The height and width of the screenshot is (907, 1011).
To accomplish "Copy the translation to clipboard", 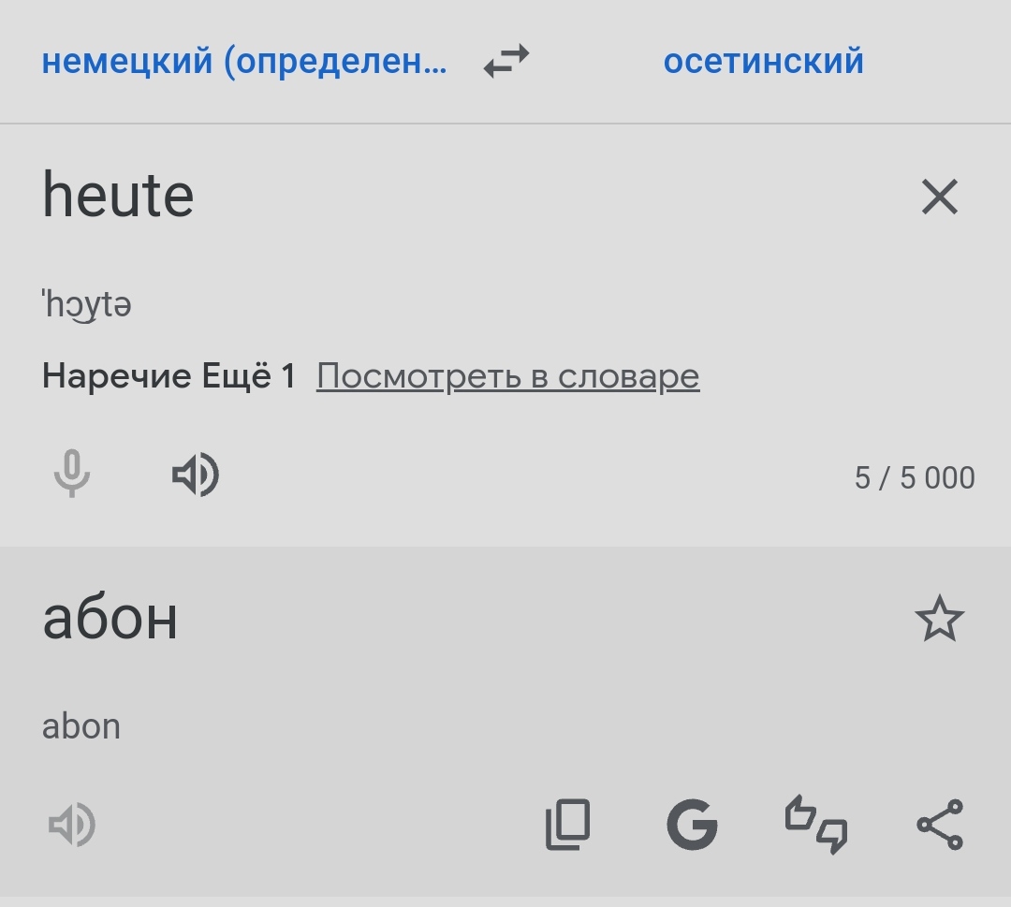I will (568, 825).
